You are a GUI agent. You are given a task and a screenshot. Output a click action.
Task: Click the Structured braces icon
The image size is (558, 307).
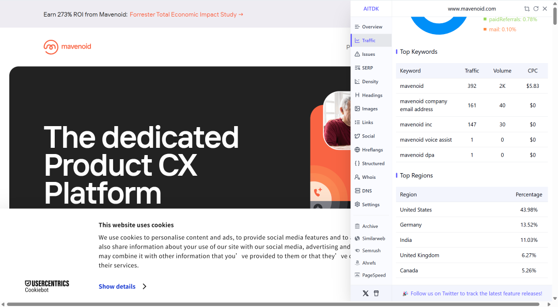point(358,163)
